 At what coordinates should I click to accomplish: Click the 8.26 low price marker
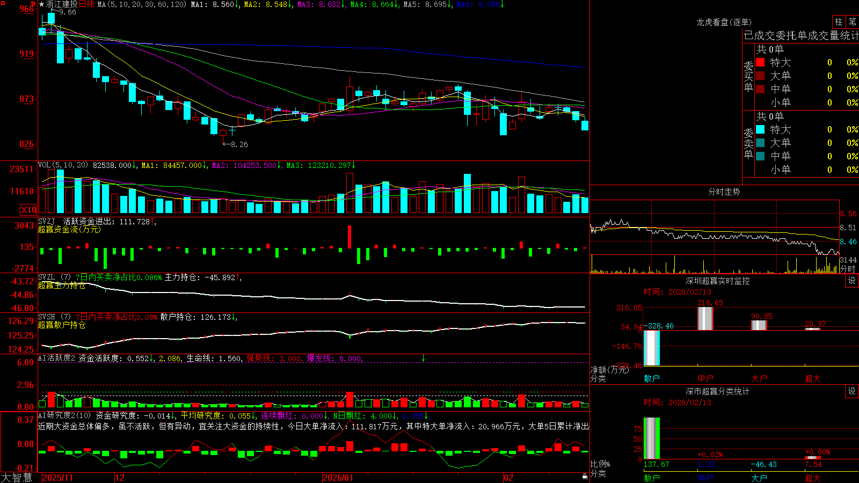pos(239,144)
